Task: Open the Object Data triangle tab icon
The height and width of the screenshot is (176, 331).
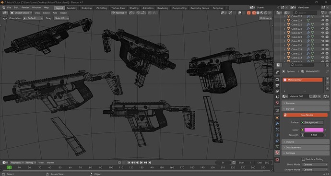Action: pos(277,146)
